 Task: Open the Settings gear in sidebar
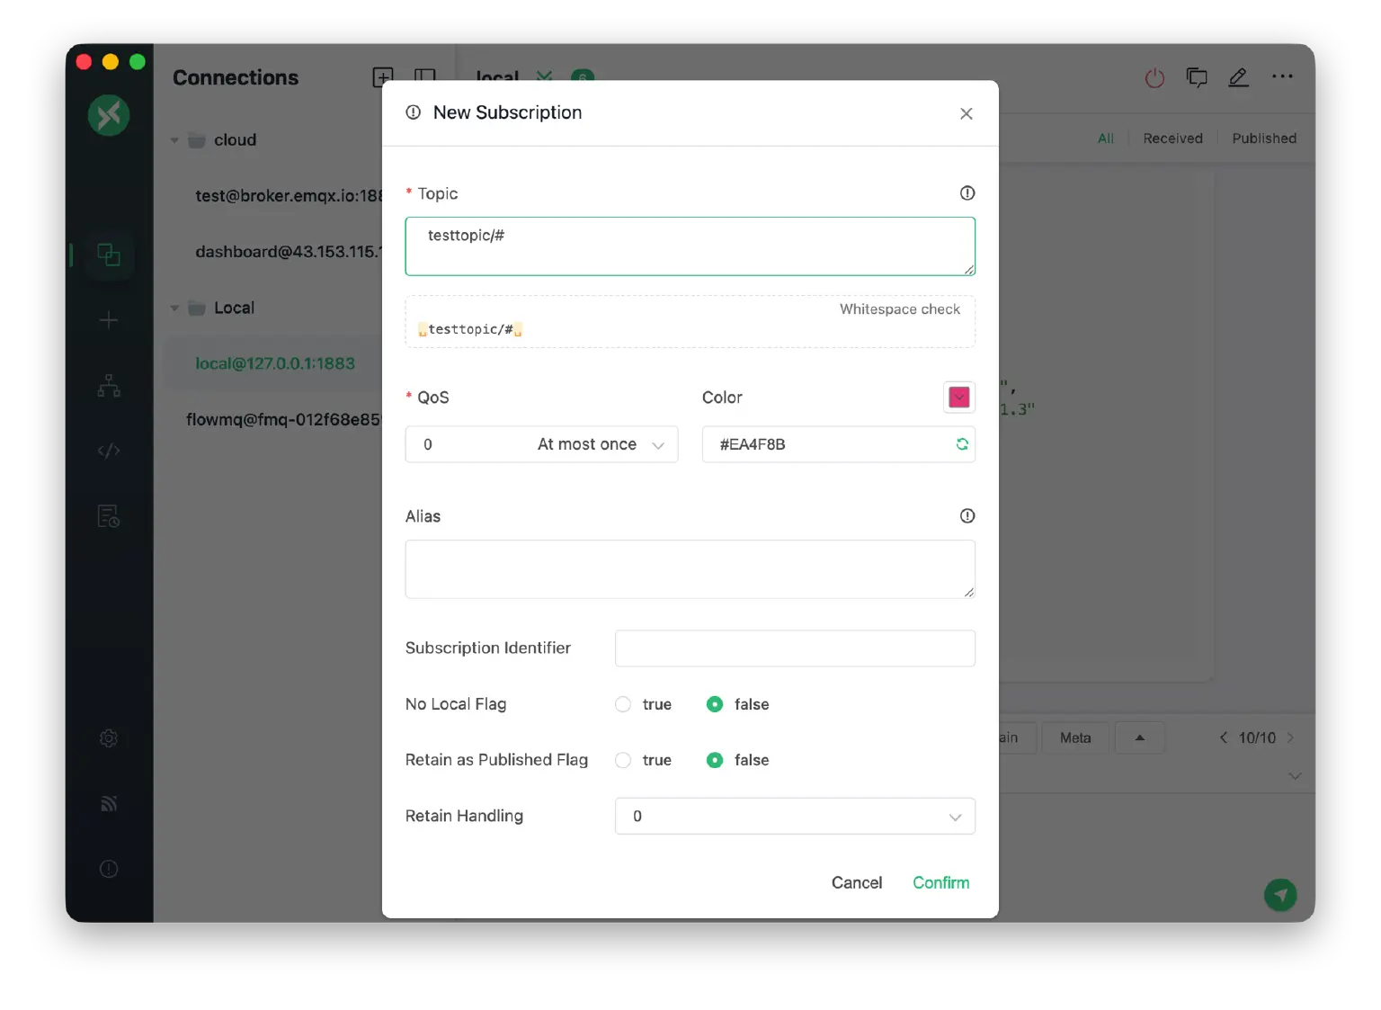tap(109, 738)
